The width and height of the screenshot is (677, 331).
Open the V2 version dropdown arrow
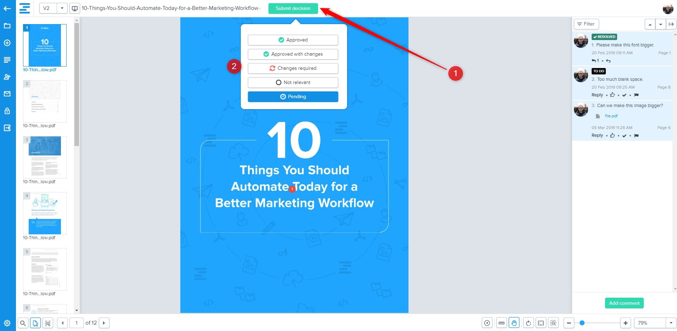62,8
